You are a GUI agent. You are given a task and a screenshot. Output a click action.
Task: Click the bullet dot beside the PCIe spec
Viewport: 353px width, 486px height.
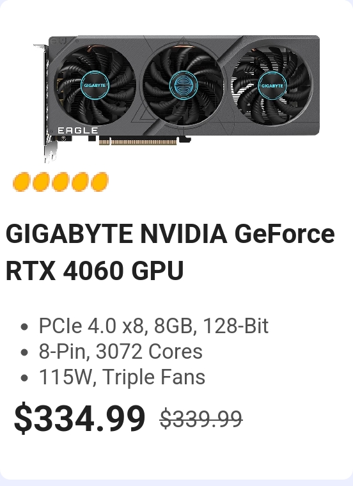point(24,327)
